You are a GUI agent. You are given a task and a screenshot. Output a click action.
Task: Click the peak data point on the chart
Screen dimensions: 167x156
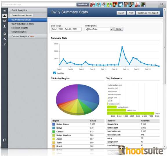(x=122, y=47)
